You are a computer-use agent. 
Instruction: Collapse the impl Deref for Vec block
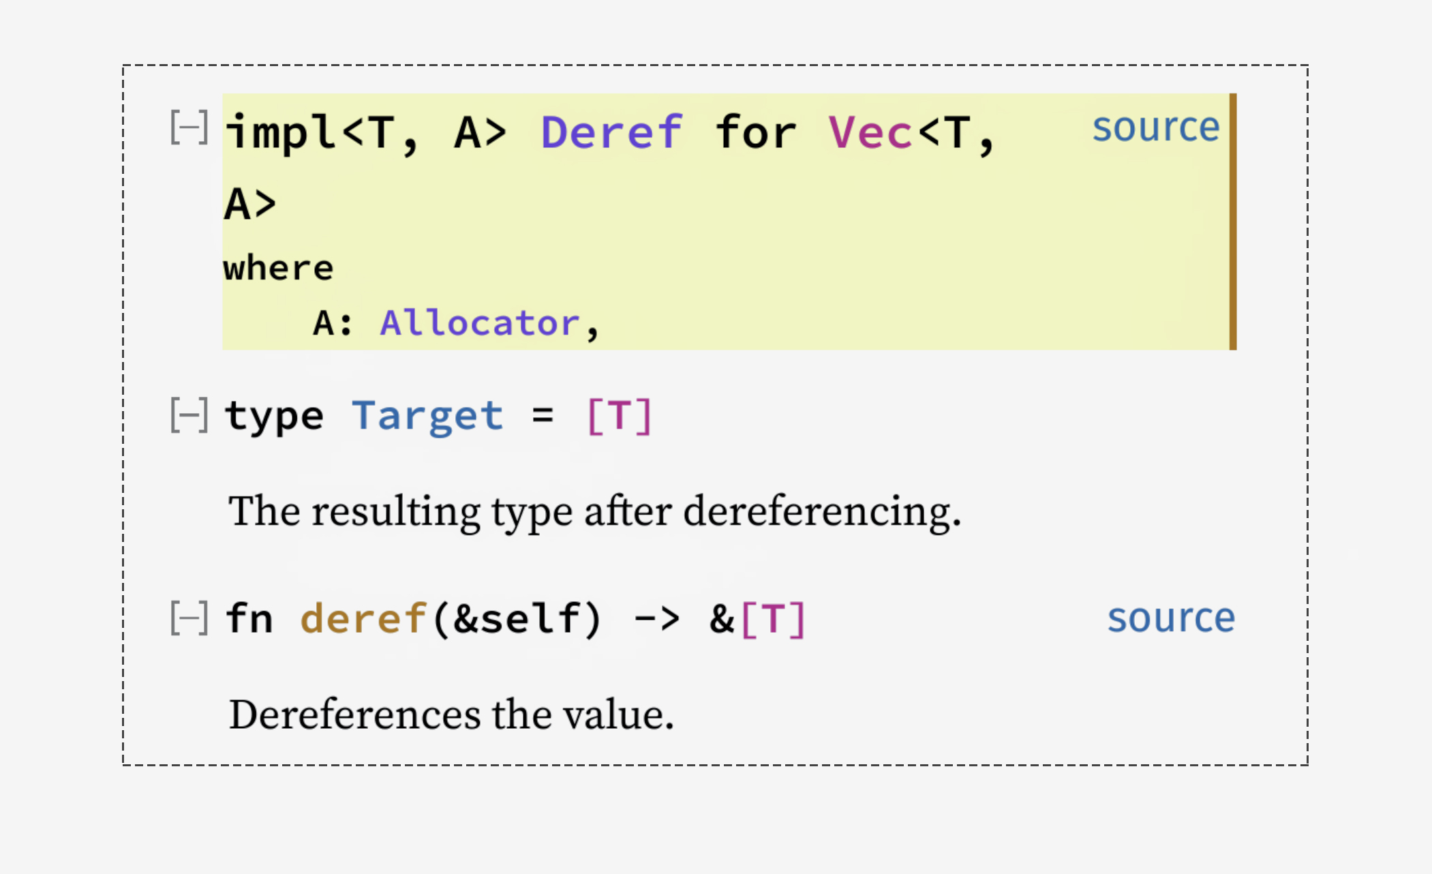click(x=189, y=127)
